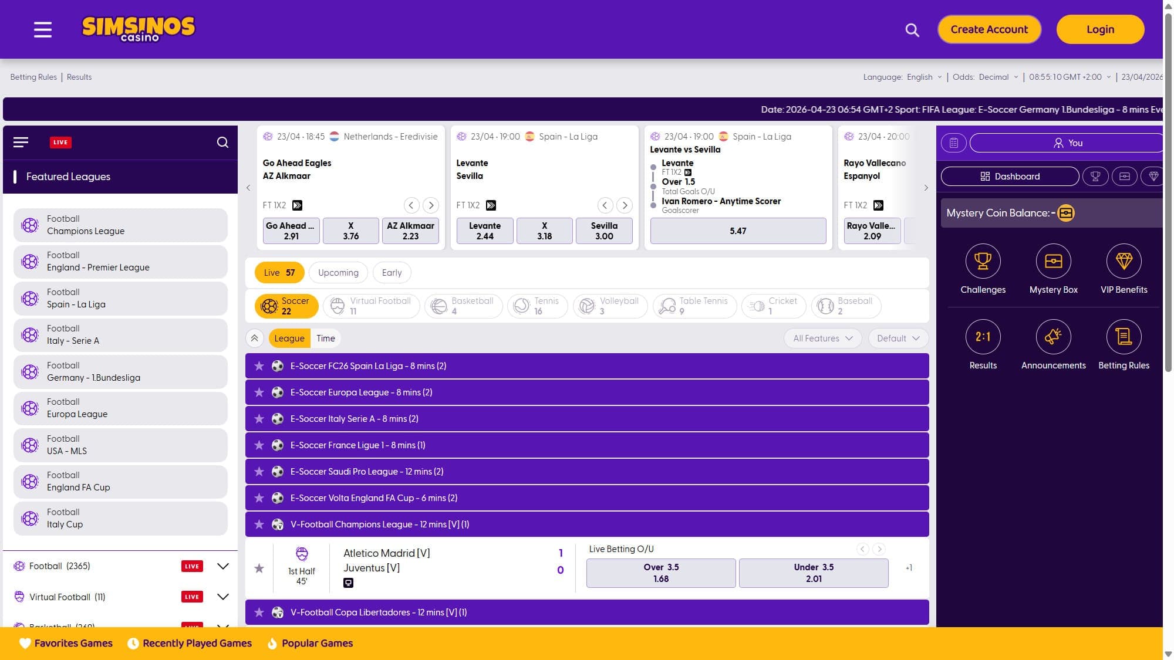Click the Simsinos casino logo
This screenshot has height=660, width=1174.
139,29
